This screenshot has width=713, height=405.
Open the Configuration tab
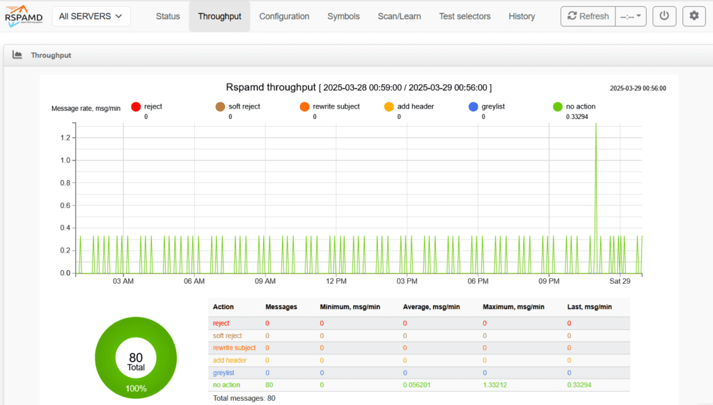pyautogui.click(x=284, y=16)
